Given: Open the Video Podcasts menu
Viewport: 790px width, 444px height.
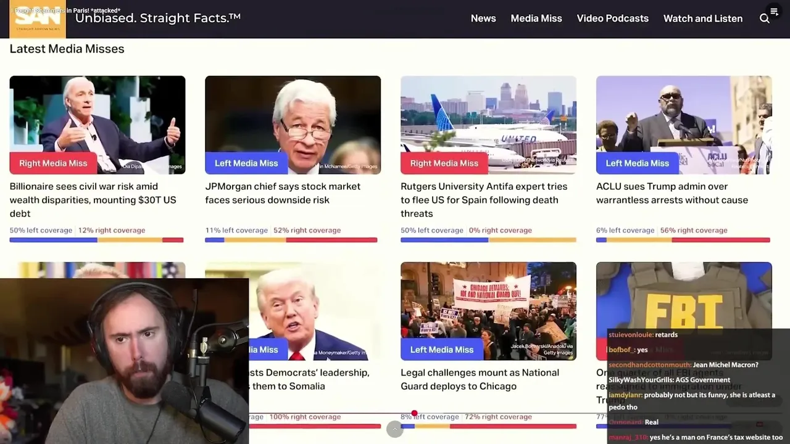Looking at the screenshot, I should (612, 18).
